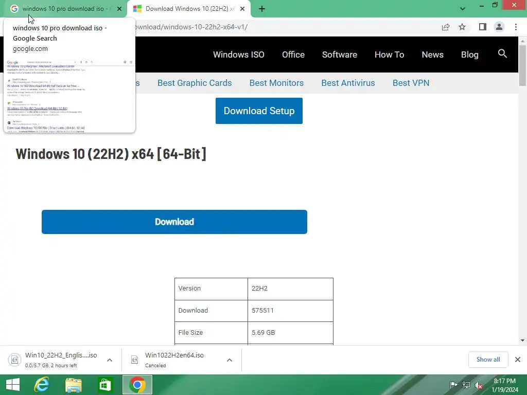Open the Best VPN link
This screenshot has width=527, height=395.
pos(411,83)
